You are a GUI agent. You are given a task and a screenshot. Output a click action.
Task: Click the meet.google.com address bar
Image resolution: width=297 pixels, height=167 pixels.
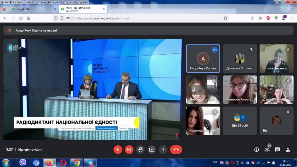point(145,18)
